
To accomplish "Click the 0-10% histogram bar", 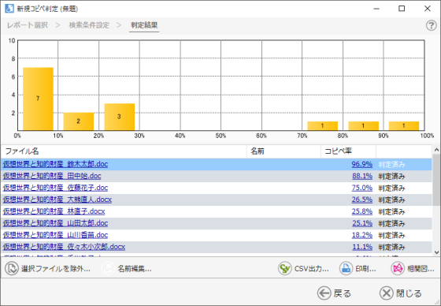I will click(38, 99).
